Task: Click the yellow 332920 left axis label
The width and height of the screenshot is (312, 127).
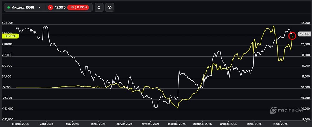Action: [x=10, y=36]
